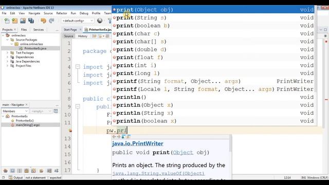The width and height of the screenshot is (329, 185).
Task: Open the Refactor menu
Action: pyautogui.click(x=62, y=13)
